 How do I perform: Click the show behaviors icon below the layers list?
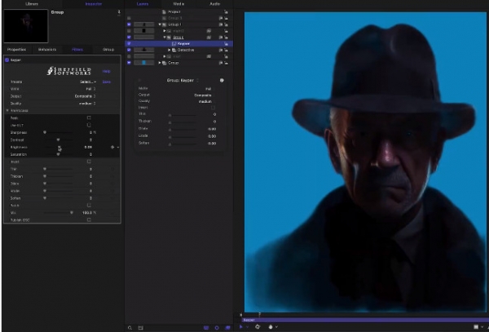[217, 328]
